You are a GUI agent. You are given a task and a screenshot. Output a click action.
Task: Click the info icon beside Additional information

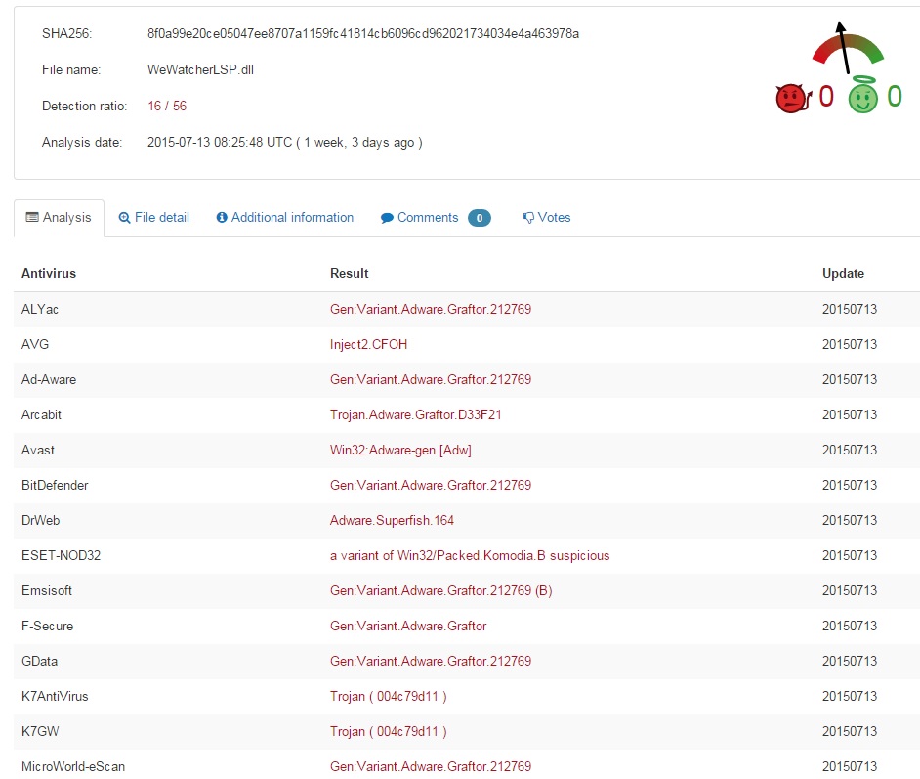[222, 217]
